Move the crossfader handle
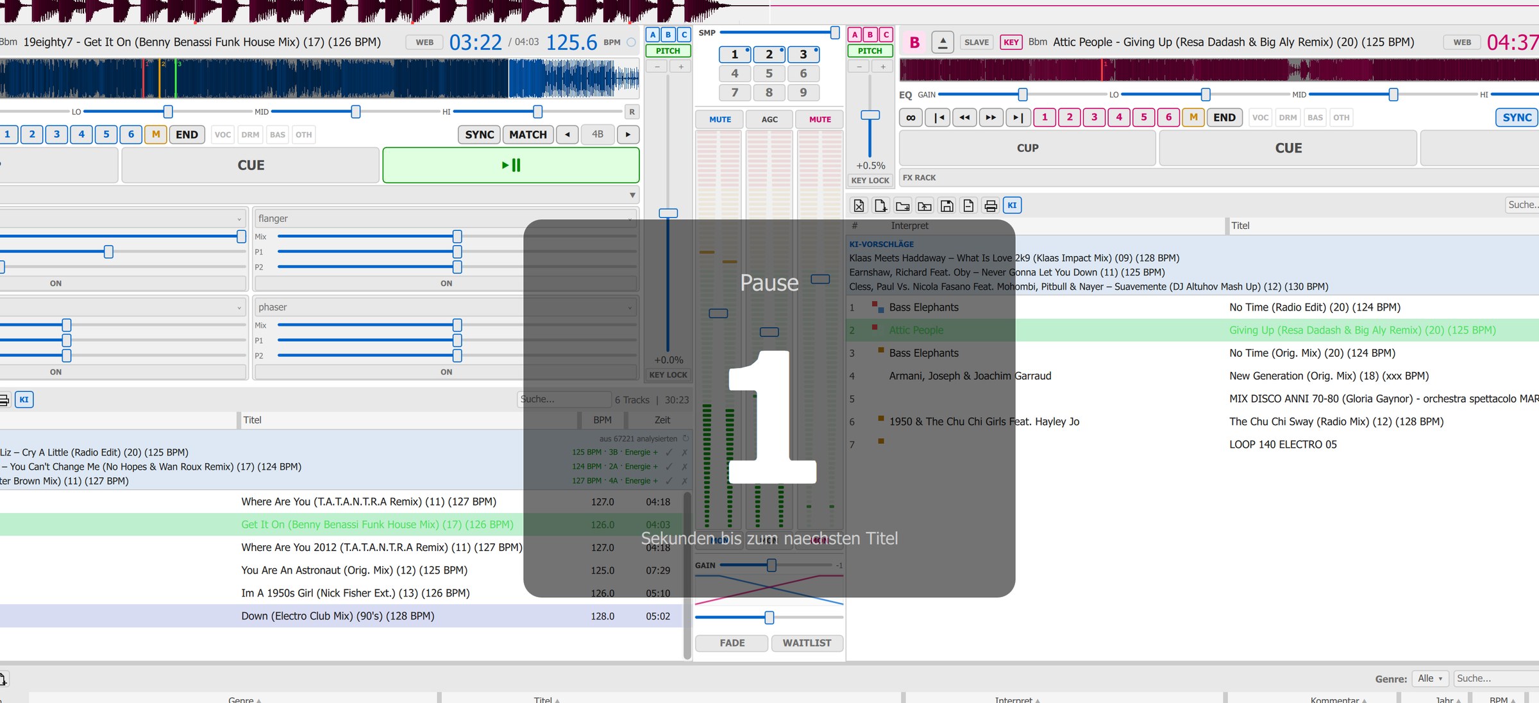Viewport: 1539px width, 703px height. tap(769, 618)
